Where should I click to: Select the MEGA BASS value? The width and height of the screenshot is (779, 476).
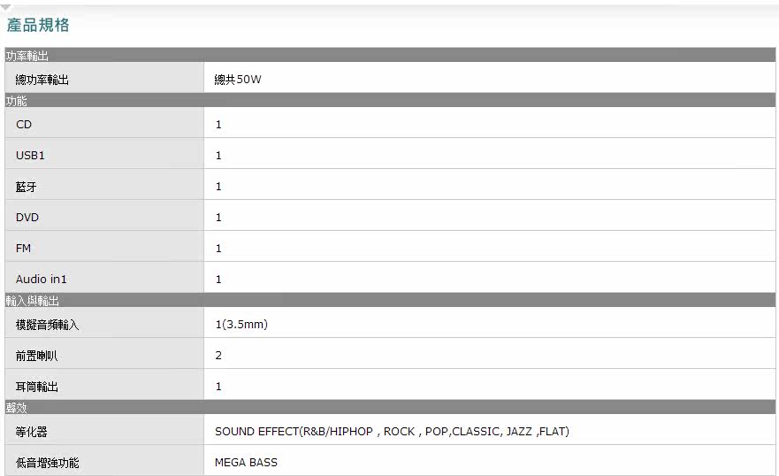pos(246,463)
